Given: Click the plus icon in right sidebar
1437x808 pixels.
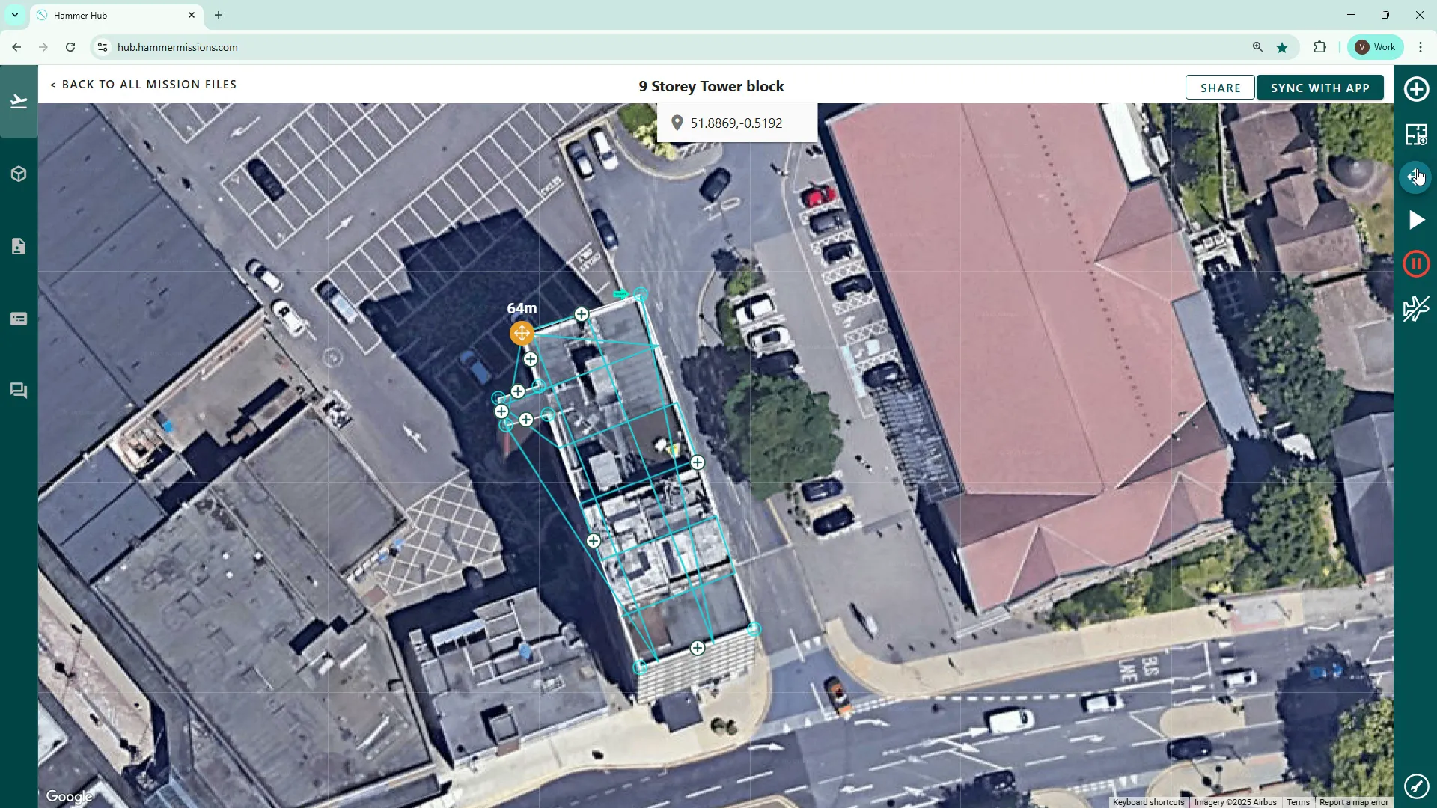Looking at the screenshot, I should pos(1415,89).
